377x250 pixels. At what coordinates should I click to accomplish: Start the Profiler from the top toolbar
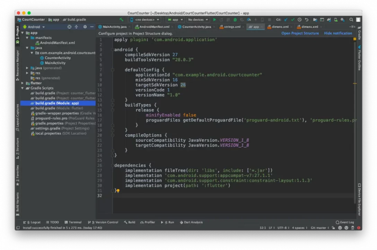click(248, 19)
